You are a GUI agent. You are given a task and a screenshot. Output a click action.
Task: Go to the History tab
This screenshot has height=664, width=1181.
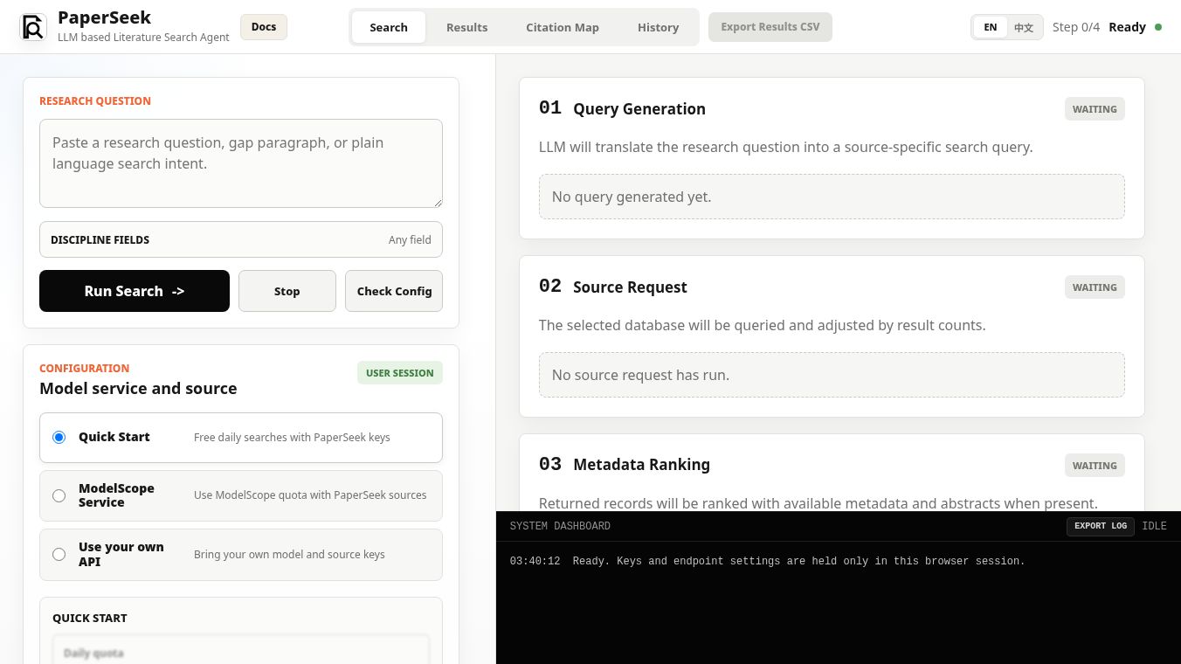point(659,27)
